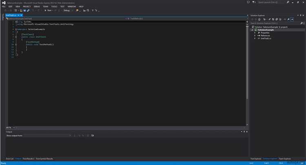
Task: Collapse the TestMethod1 method code block
Action: 16,45
